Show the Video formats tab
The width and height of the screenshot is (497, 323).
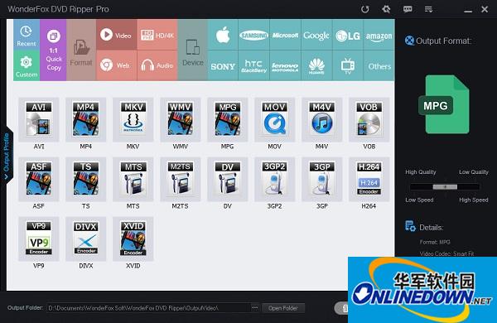point(117,35)
